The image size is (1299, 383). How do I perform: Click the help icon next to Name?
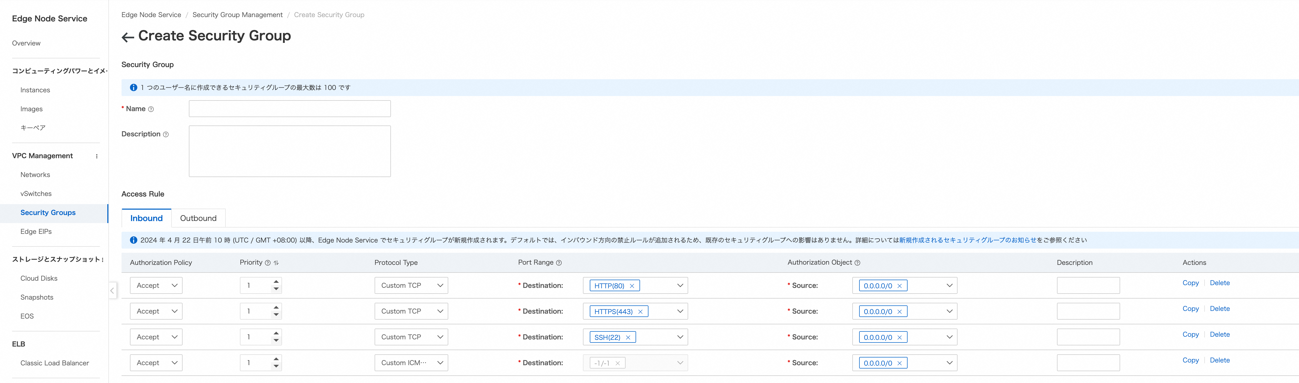[x=151, y=109]
